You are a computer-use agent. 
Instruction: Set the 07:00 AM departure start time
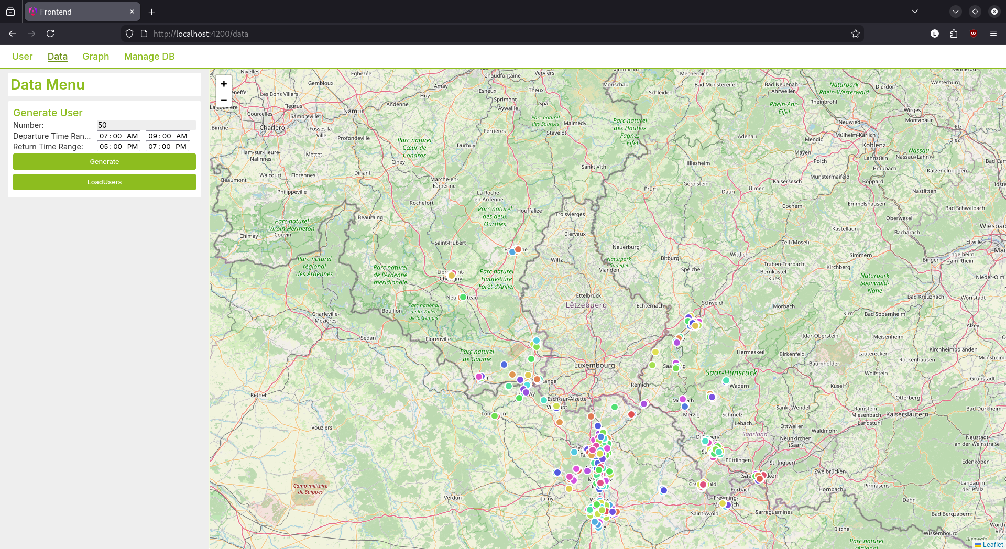[x=118, y=136]
